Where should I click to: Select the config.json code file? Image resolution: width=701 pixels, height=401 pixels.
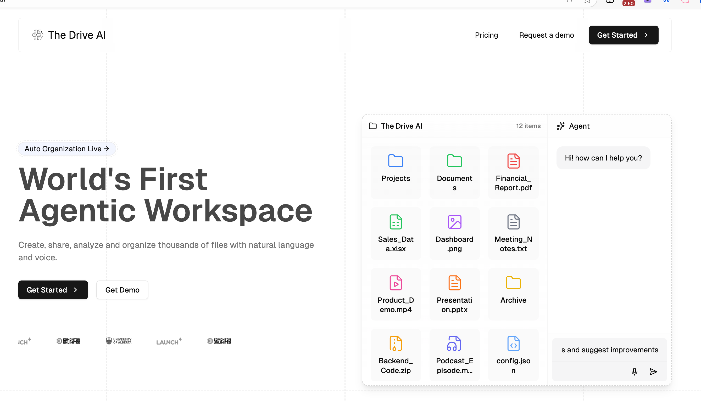tap(513, 343)
